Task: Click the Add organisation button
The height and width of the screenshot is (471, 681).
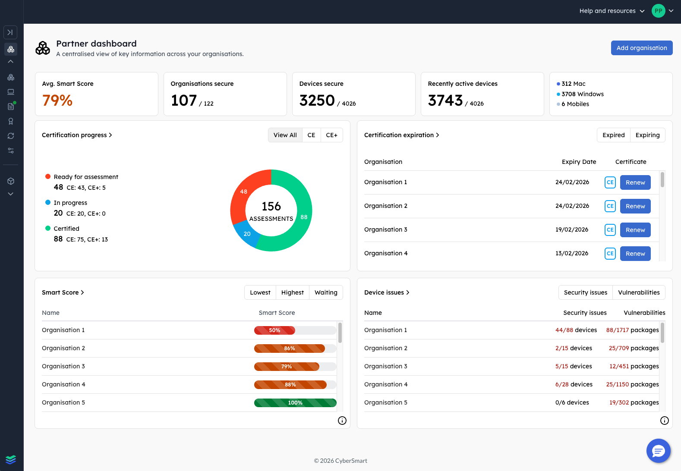Action: tap(641, 48)
